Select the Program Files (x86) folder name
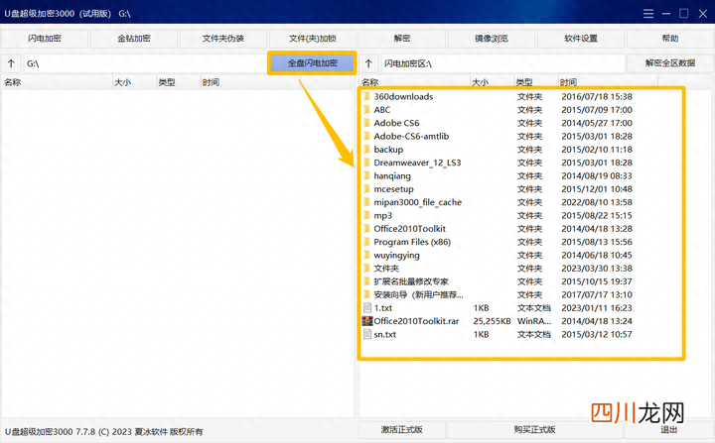Screen dimensions: 715x443 [412, 242]
